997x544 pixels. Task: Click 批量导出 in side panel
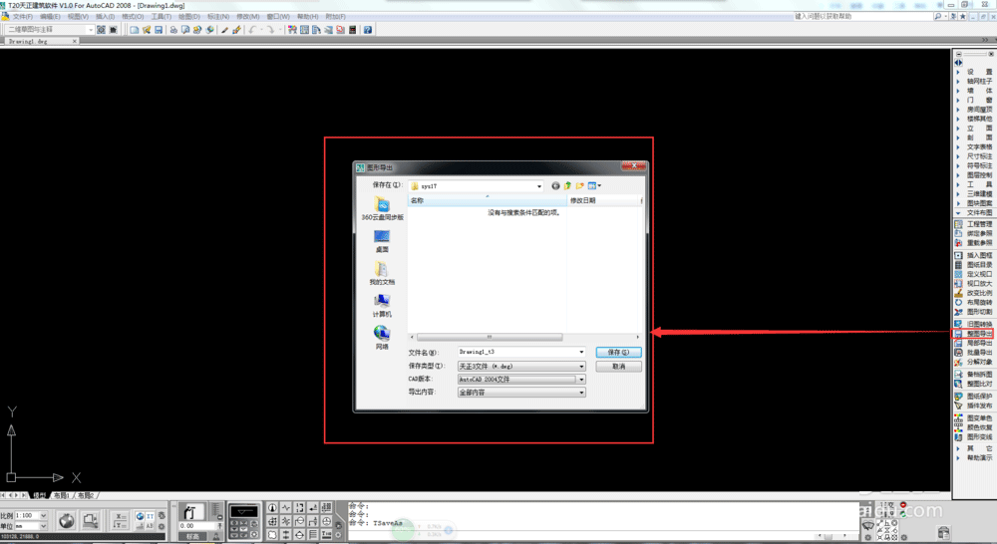coord(975,353)
